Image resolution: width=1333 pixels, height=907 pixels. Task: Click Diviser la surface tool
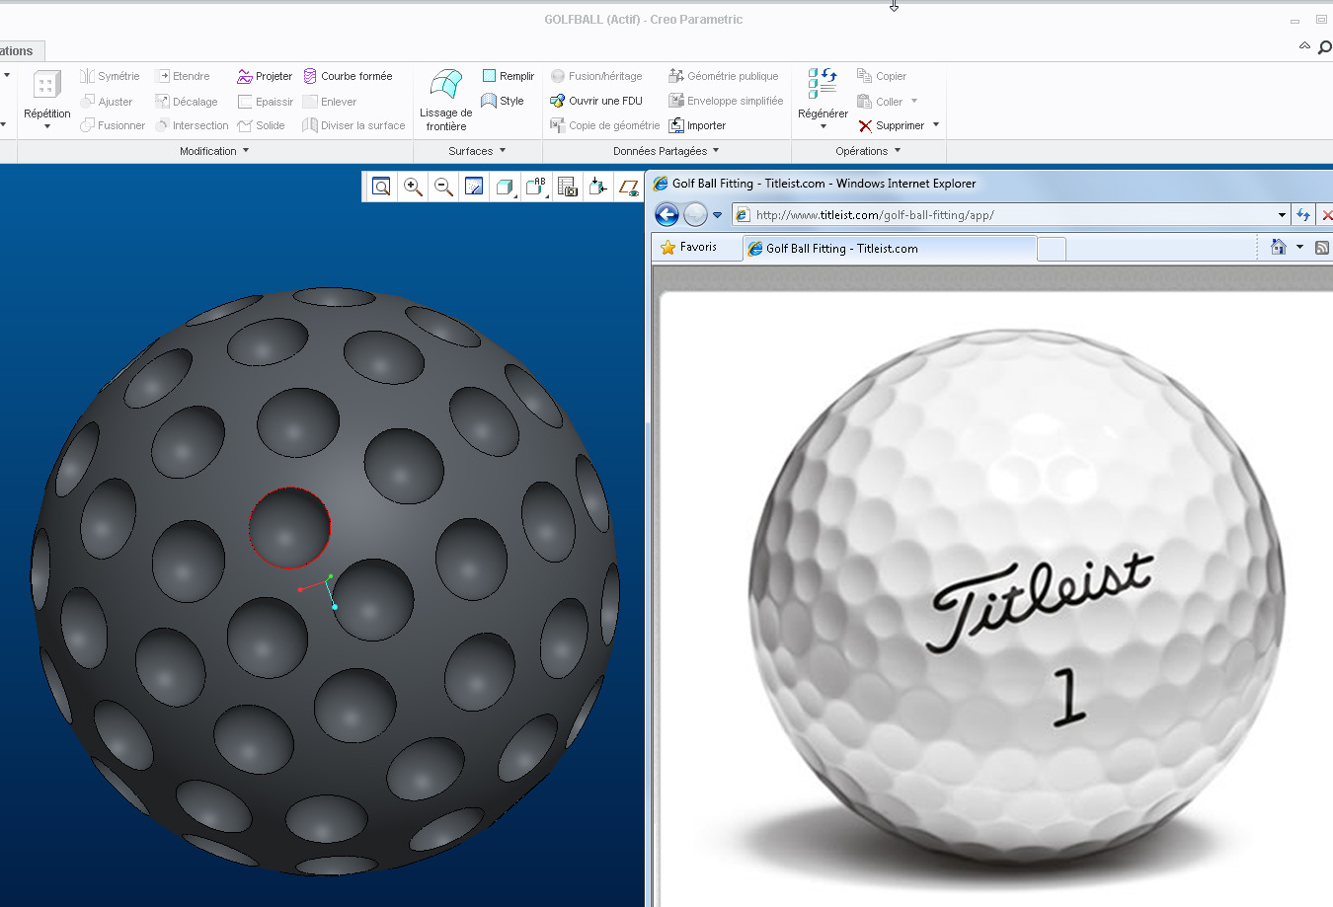tap(353, 125)
